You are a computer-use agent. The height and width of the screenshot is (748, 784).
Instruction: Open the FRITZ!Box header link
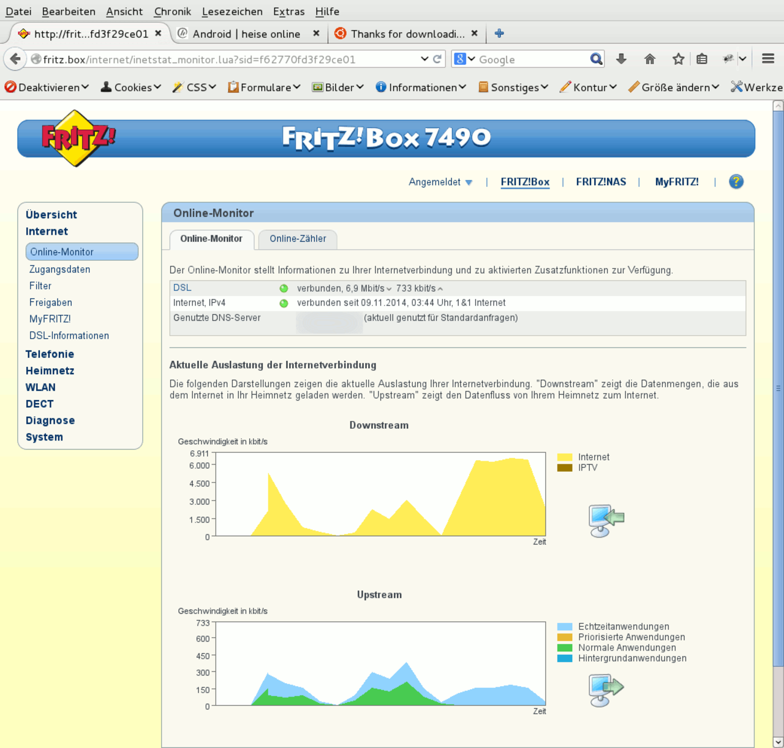point(525,182)
